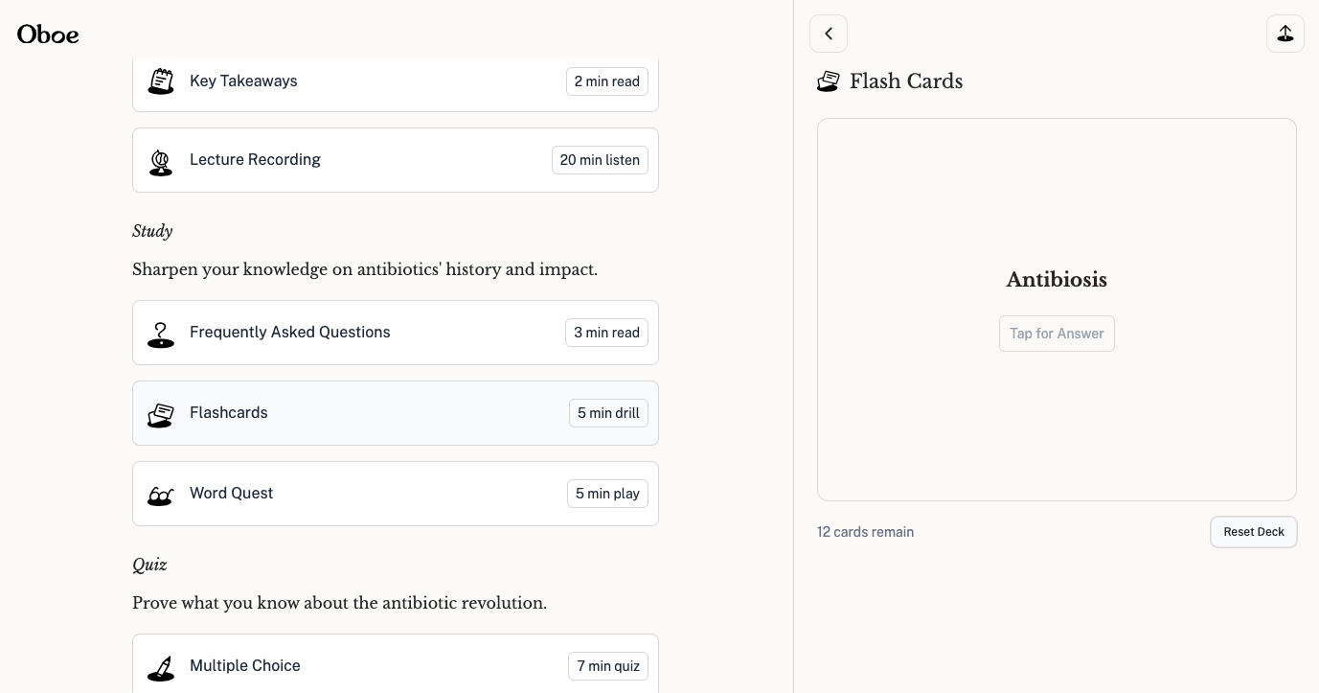Screen dimensions: 1319x693
Task: Click the Word Quest glasses icon
Action: [161, 495]
